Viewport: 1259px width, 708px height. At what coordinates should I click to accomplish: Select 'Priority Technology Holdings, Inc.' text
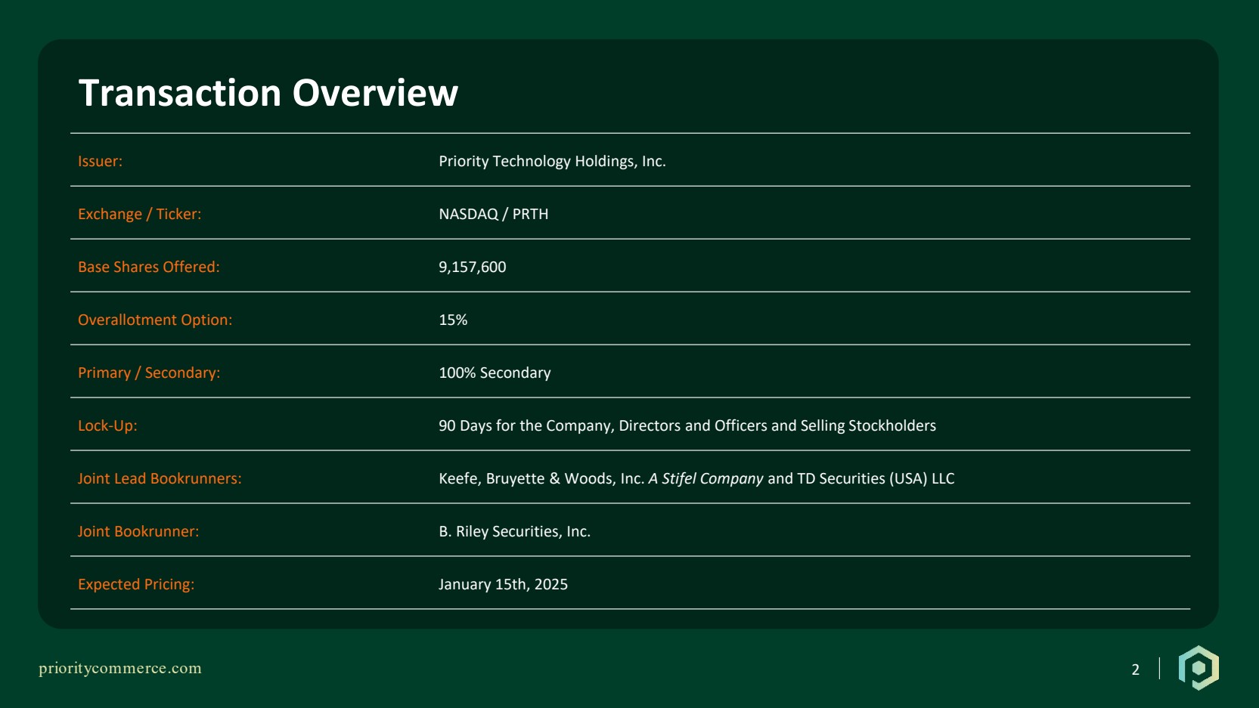(x=552, y=161)
